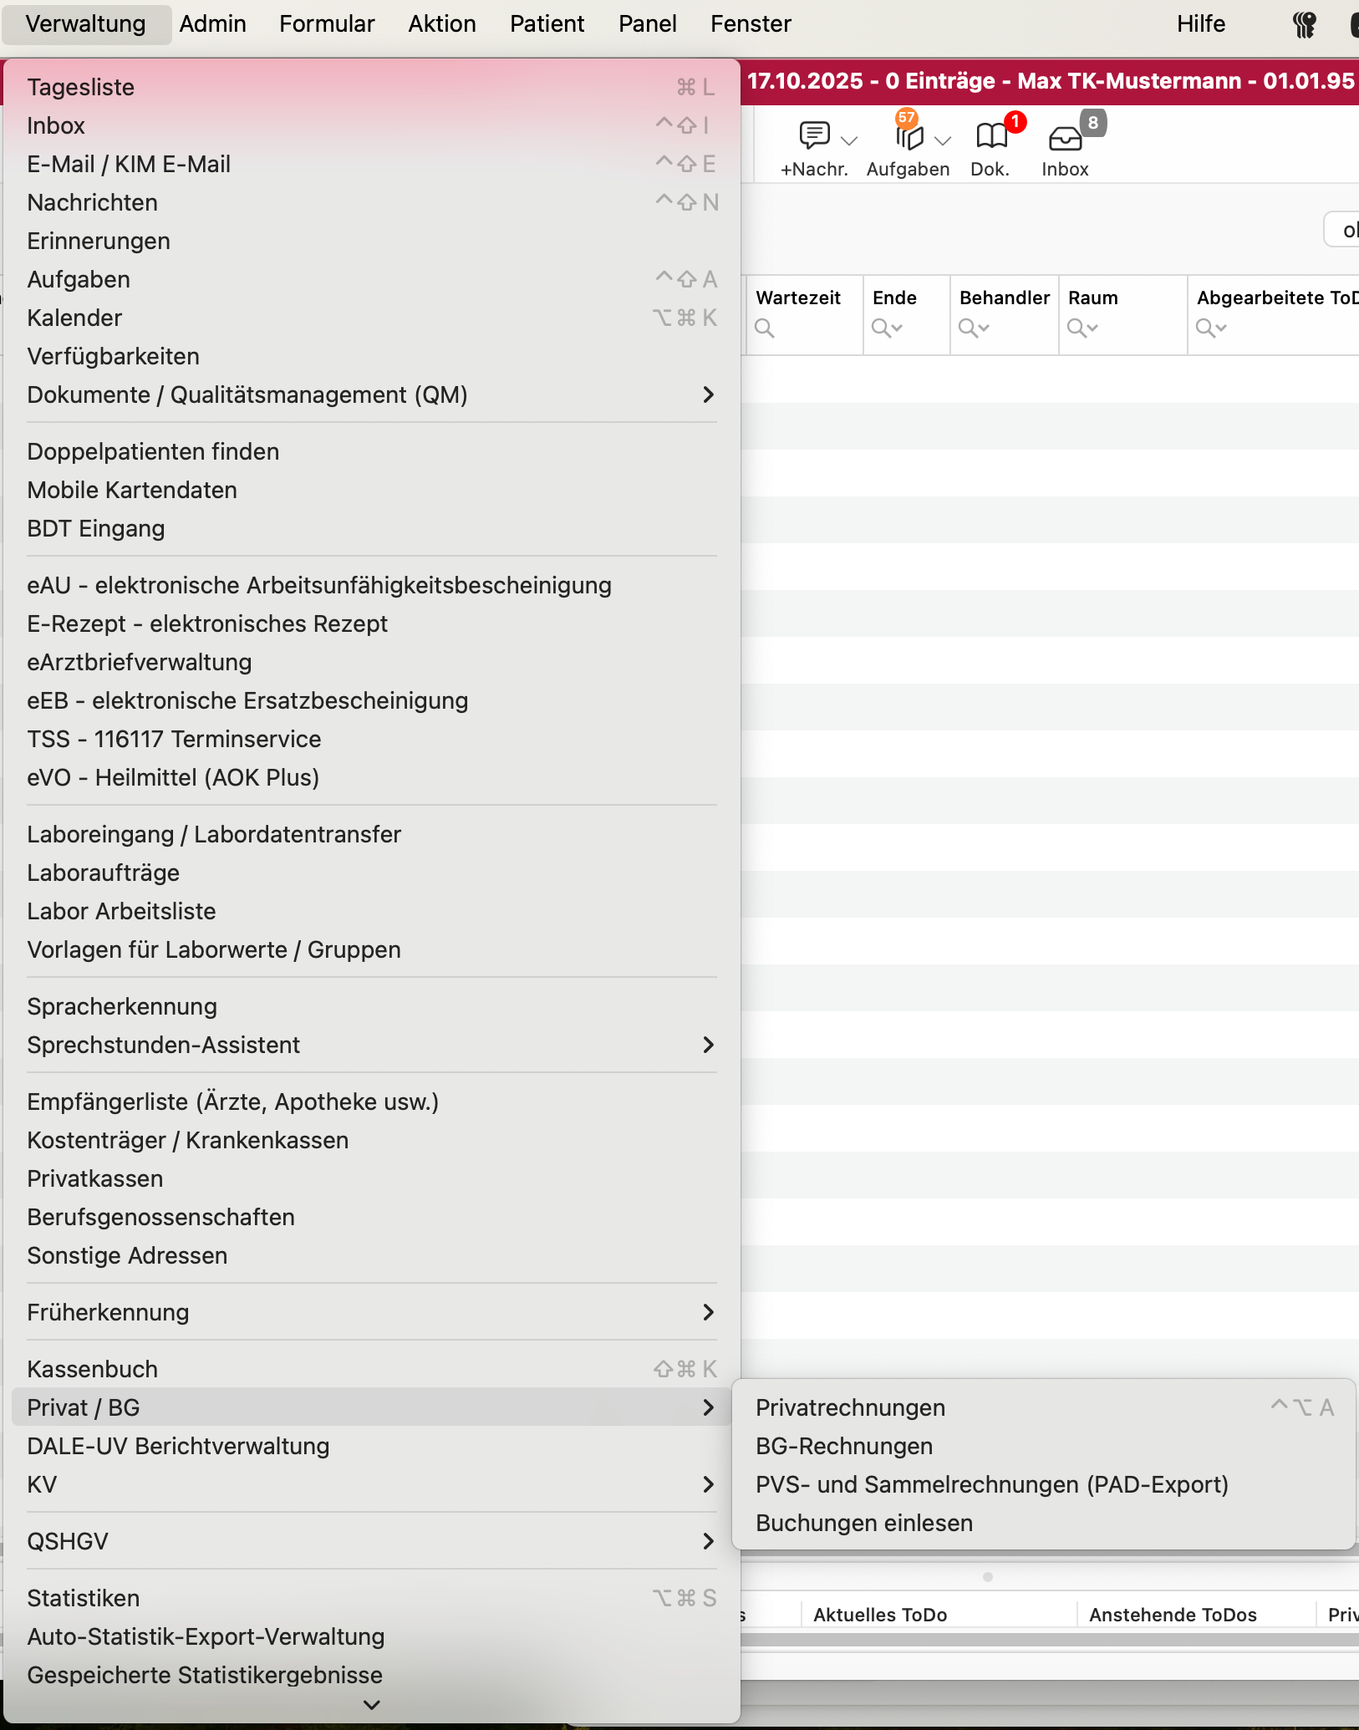Expand Dokumente / Qualitätsmanagement (QM) submenu
The image size is (1359, 1730).
click(372, 394)
